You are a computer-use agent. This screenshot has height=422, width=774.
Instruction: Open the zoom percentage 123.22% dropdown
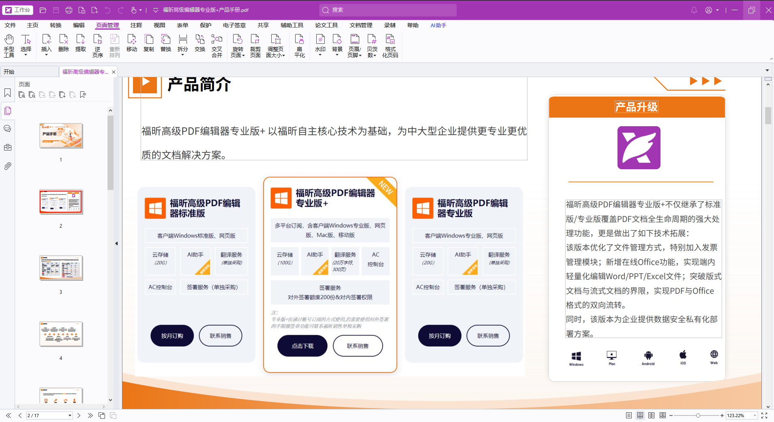[755, 416]
